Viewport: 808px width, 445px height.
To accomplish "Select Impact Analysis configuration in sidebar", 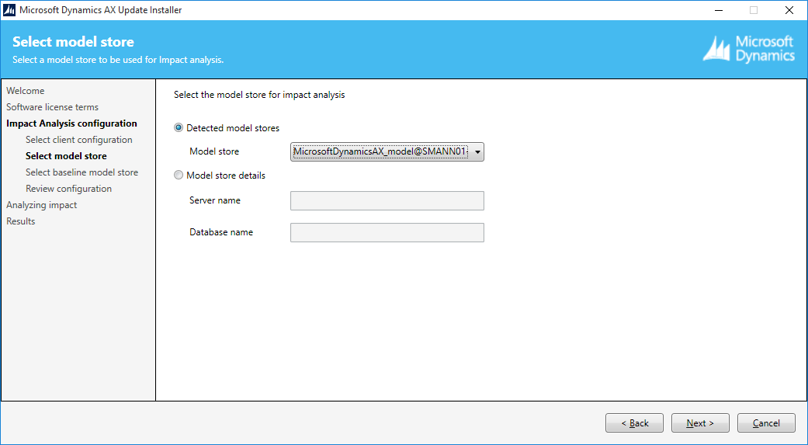I will click(x=71, y=123).
